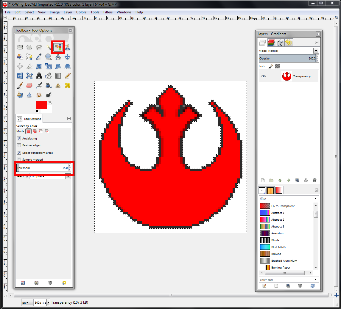Screen dimensions: 341x309
Task: Click raise layer up arrow button
Action: (280, 181)
